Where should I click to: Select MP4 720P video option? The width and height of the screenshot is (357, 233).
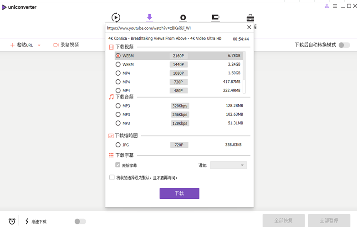point(178,82)
